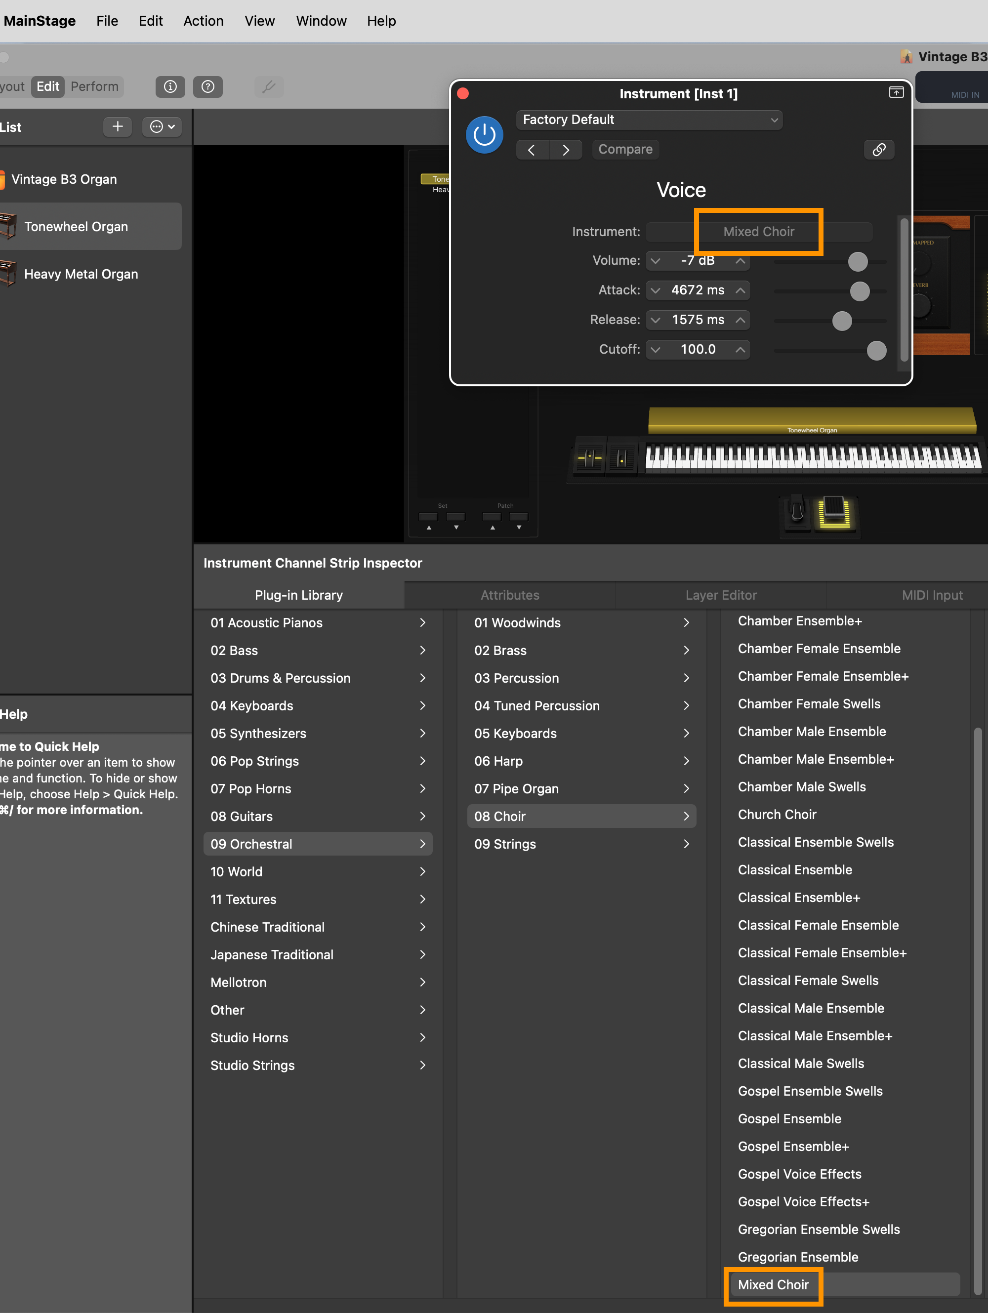
Task: Select Mixed Choir in library list
Action: [x=845, y=1284]
